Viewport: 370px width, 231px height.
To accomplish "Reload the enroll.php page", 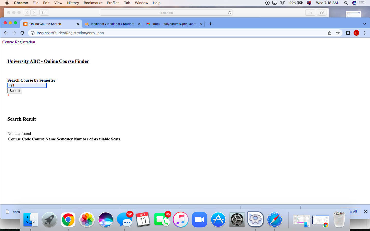I will point(22,33).
